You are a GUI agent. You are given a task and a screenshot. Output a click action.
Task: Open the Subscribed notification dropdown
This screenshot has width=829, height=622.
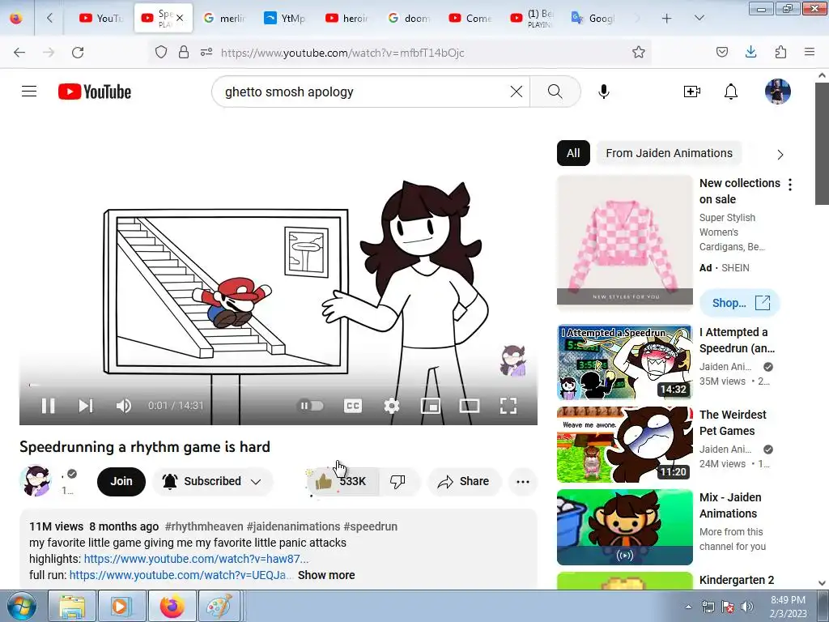[x=213, y=481]
